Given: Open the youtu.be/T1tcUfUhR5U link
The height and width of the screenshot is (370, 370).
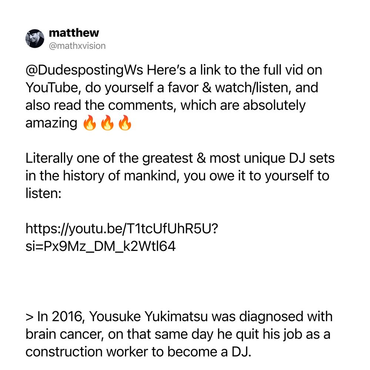Looking at the screenshot, I should 122,228.
